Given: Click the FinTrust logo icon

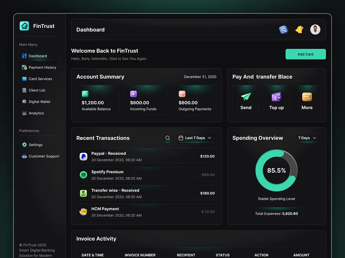Looking at the screenshot, I should [24, 26].
